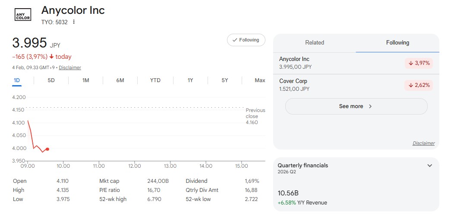Switch to the Related tab
Screen dimensions: 454x217
pos(315,43)
